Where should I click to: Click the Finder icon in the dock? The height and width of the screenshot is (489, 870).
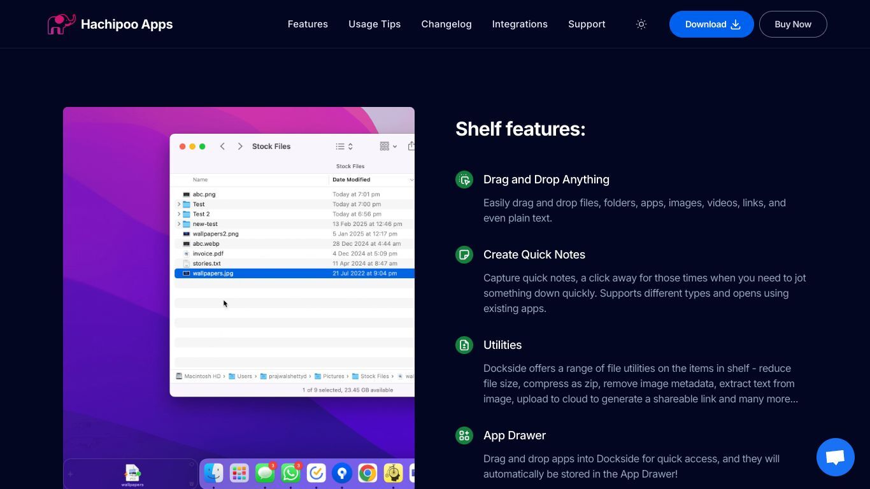(213, 473)
